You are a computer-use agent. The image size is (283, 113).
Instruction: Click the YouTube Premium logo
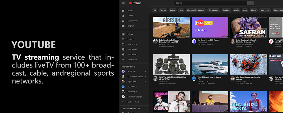point(135,3)
